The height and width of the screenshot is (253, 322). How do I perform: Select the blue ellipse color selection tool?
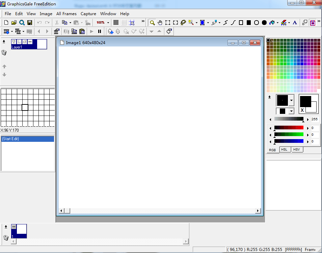(203, 23)
